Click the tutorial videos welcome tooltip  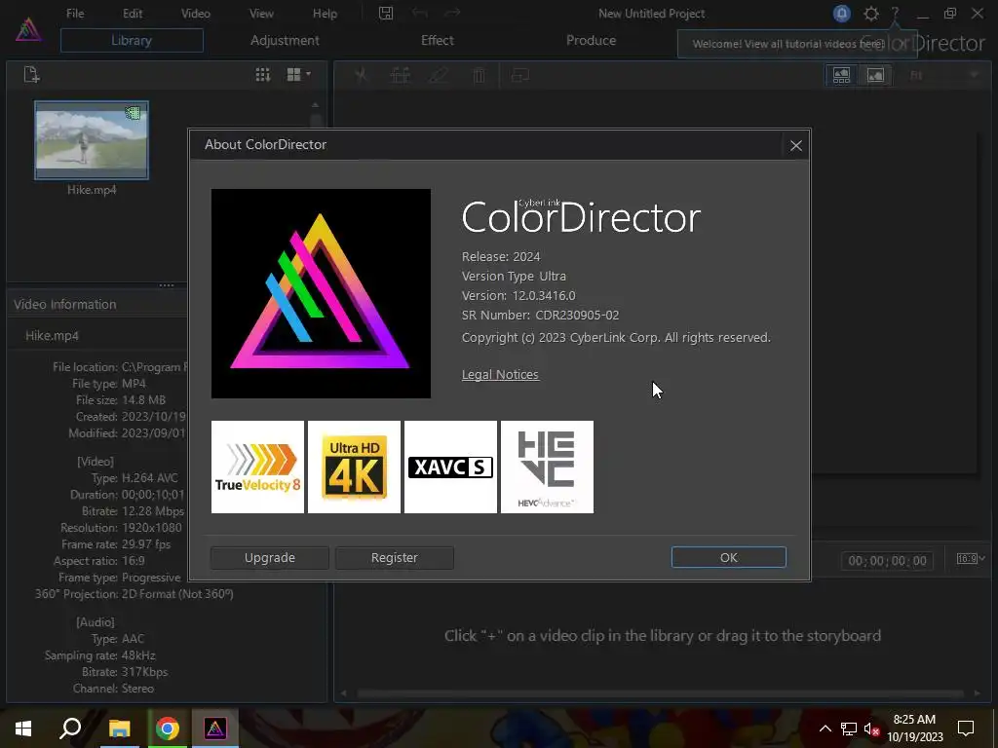[787, 44]
